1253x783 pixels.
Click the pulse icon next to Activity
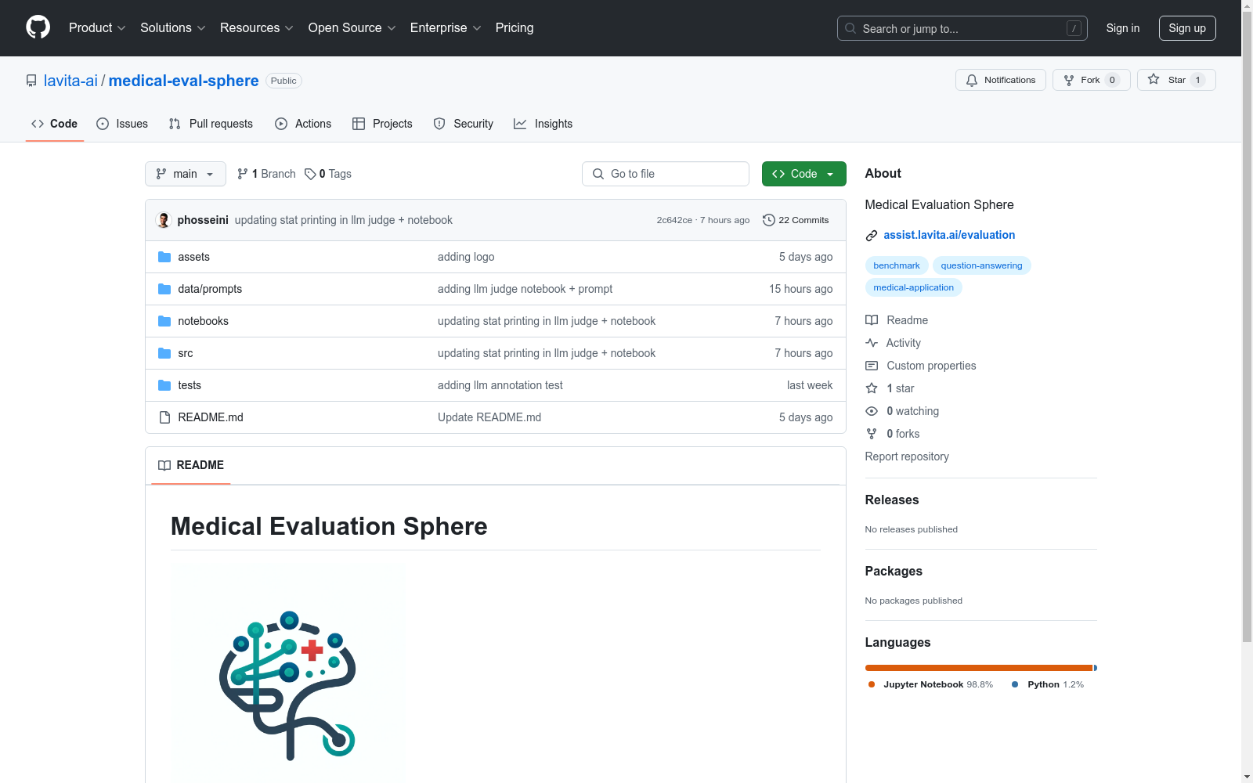(872, 343)
